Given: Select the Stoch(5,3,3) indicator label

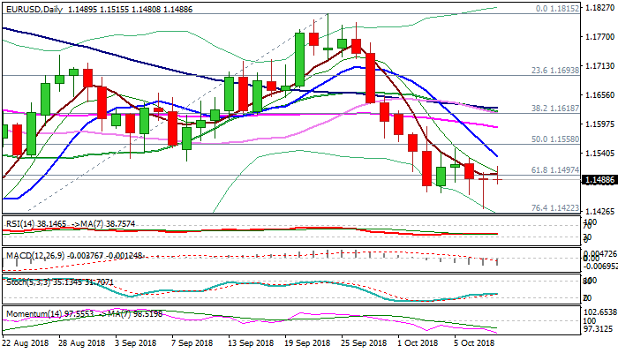Looking at the screenshot, I should [26, 281].
